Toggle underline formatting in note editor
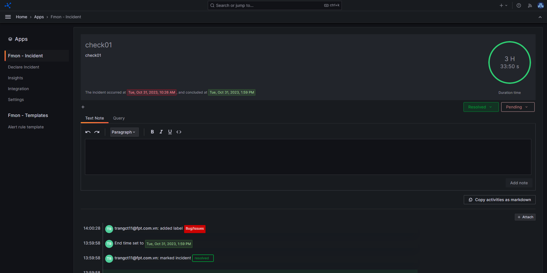 coord(170,132)
